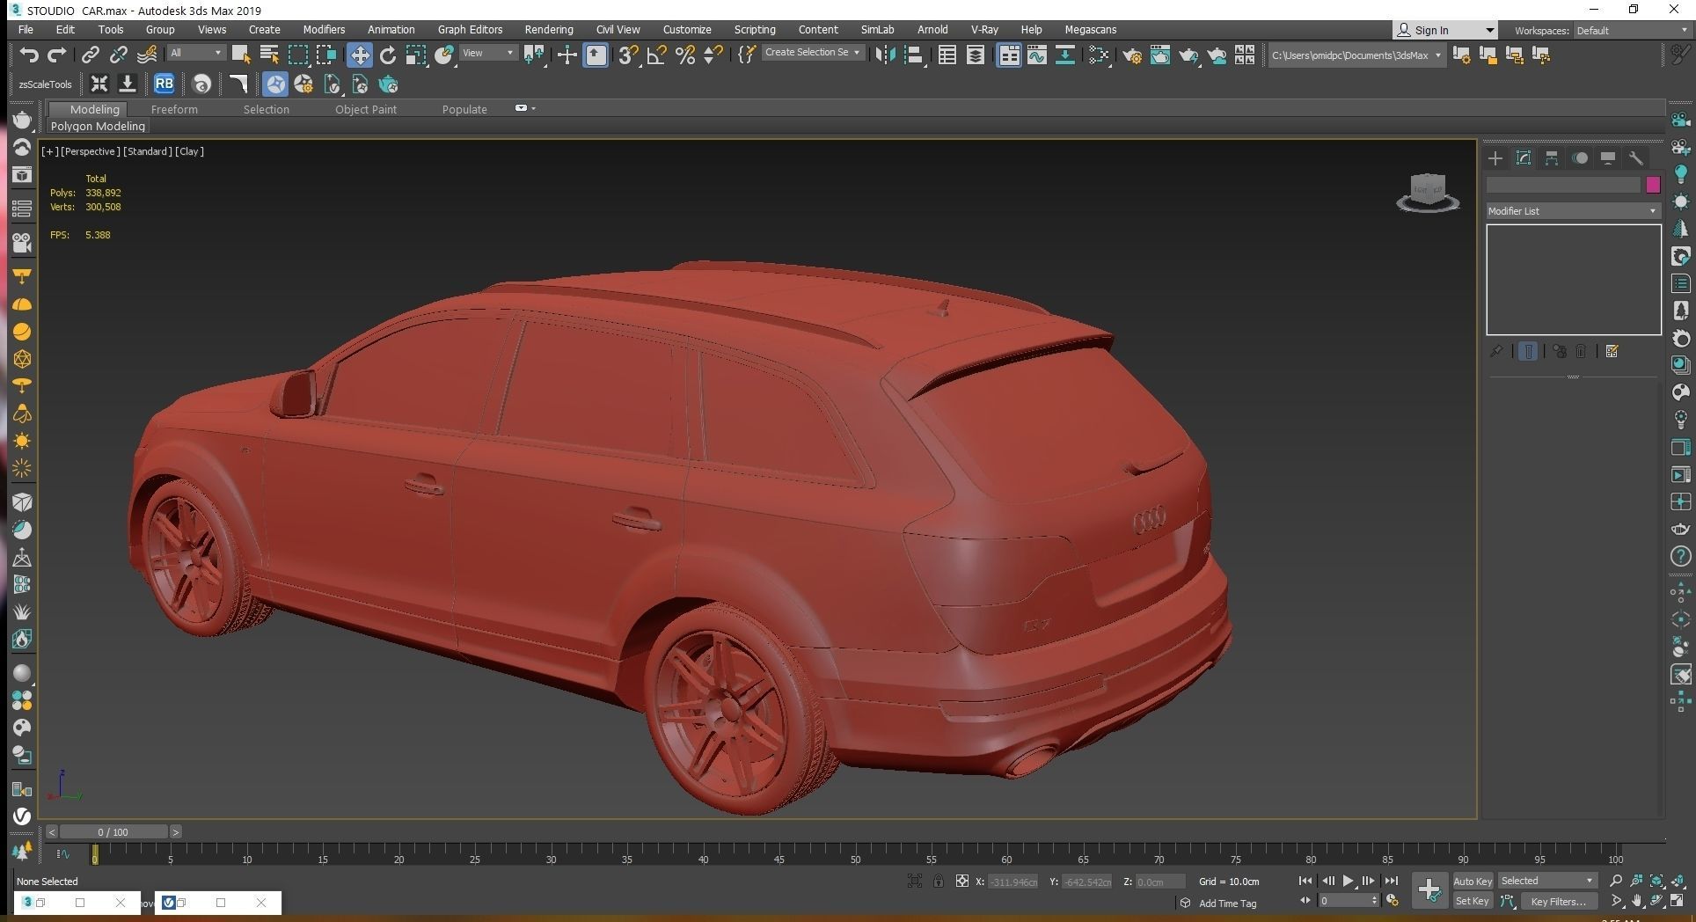This screenshot has width=1696, height=922.
Task: Open the Sign In dropdown
Action: pyautogui.click(x=1444, y=30)
